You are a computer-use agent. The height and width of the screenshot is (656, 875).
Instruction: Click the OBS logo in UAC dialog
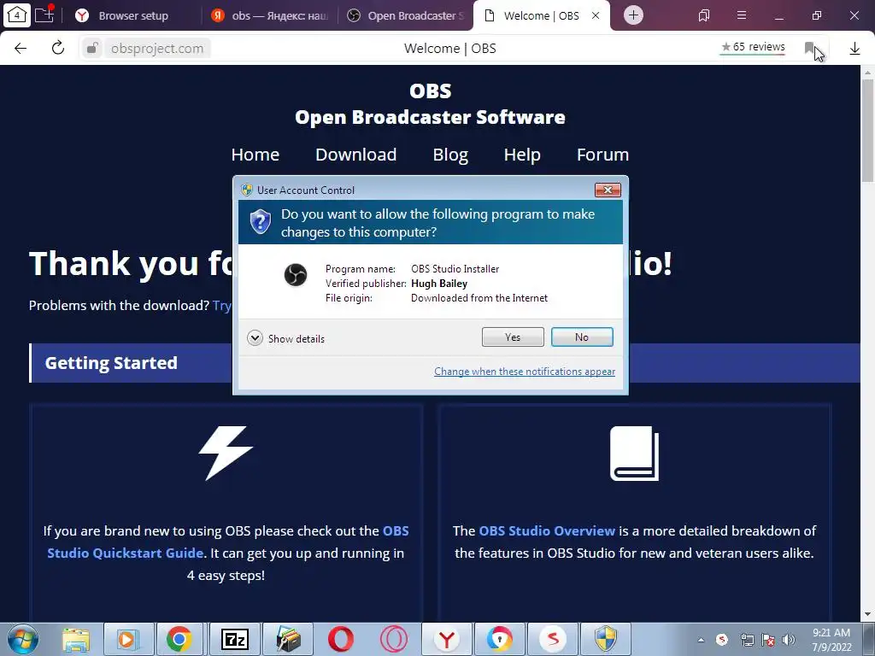coord(296,275)
